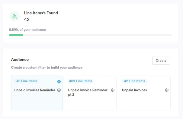Click the green audience percentage progress bar
The image size is (183, 119).
pyautogui.click(x=91, y=35)
